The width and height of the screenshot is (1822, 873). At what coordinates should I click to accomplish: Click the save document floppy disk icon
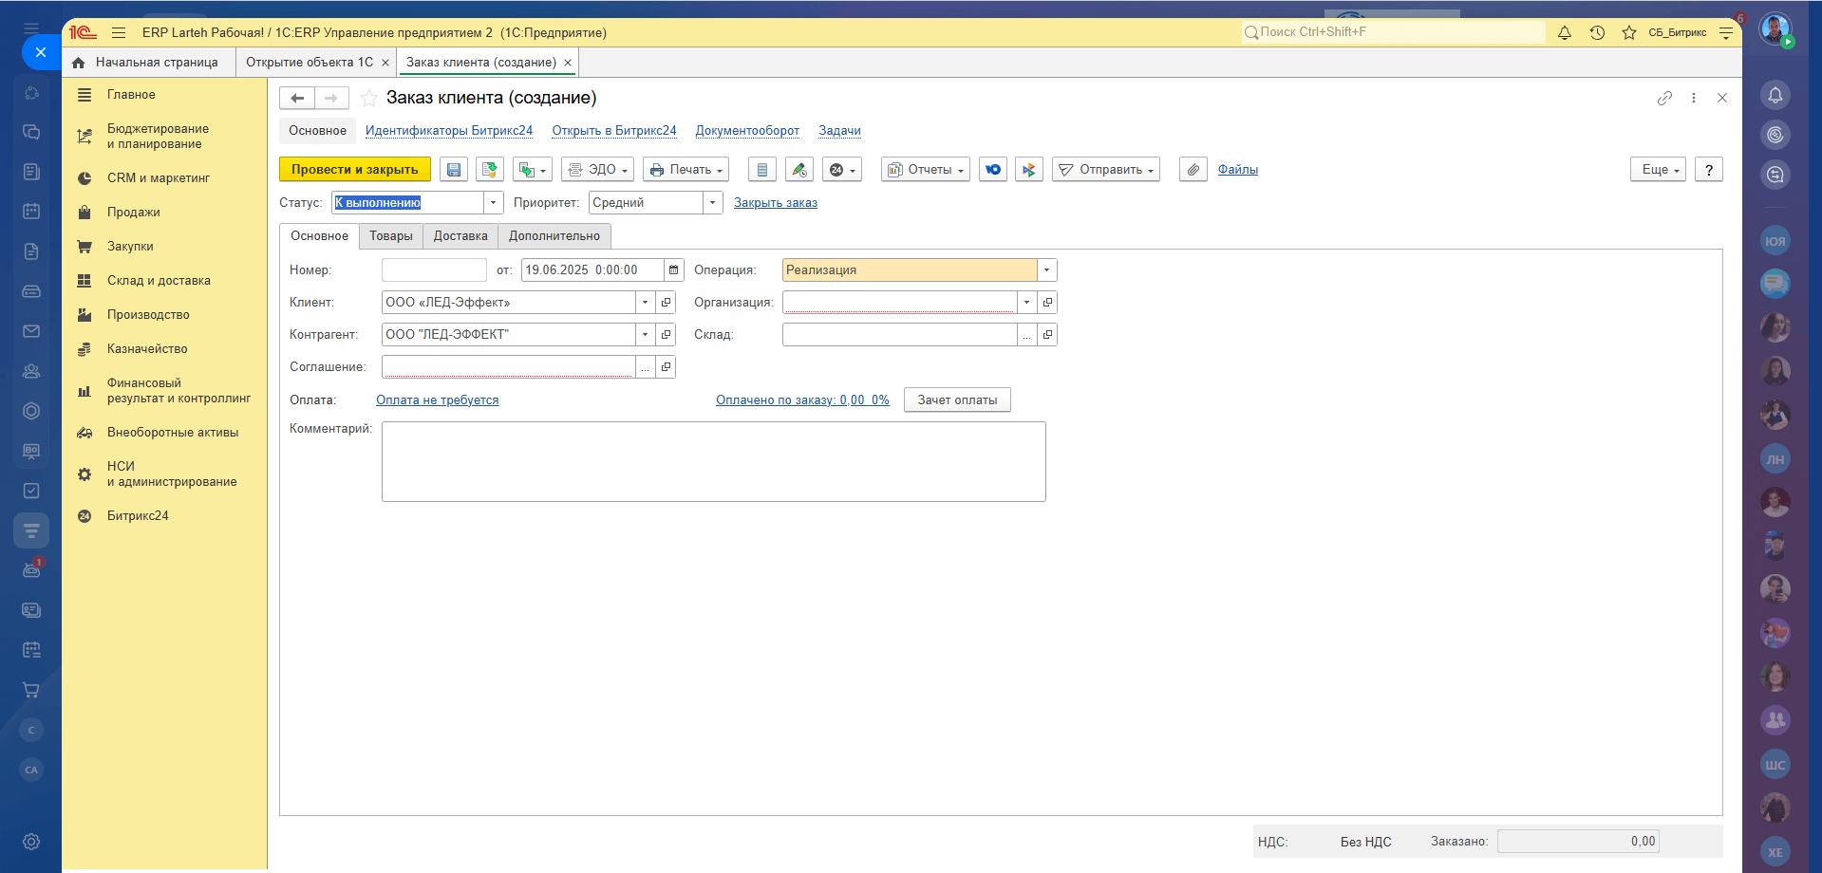[x=454, y=170]
